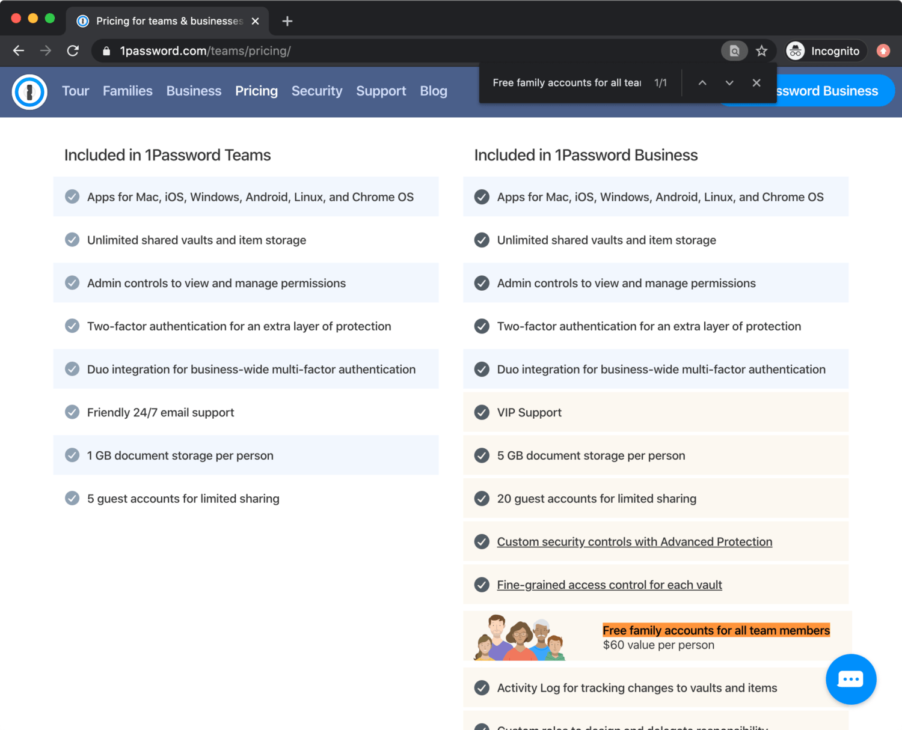Open the Families navigation item
Image resolution: width=902 pixels, height=730 pixels.
(127, 91)
